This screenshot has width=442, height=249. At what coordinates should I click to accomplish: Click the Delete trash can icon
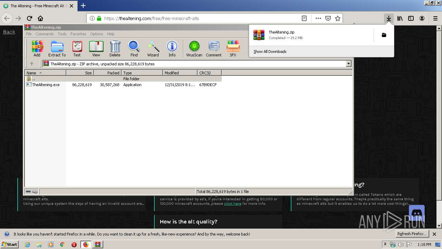pyautogui.click(x=115, y=48)
